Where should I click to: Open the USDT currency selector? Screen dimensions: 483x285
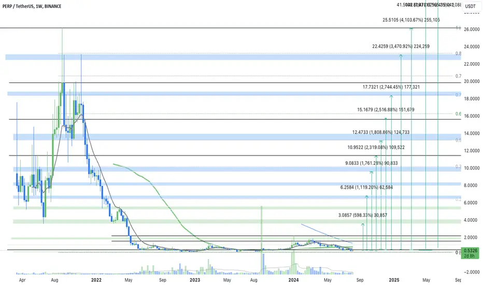coord(471,6)
